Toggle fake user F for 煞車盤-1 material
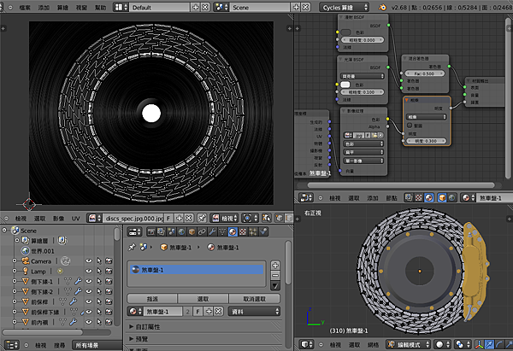This screenshot has width=513, height=351. point(198,312)
